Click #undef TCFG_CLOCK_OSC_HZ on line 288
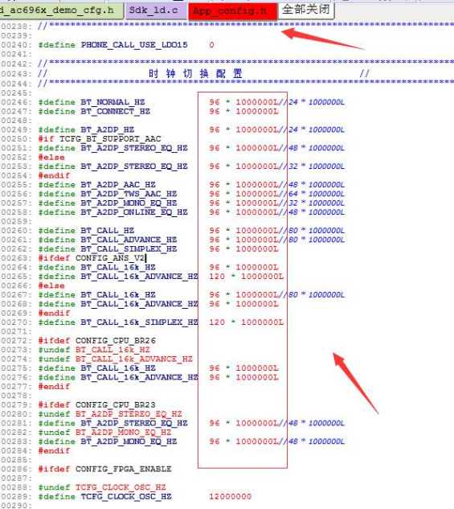Screen dimensions: 454x509 (x=102, y=487)
